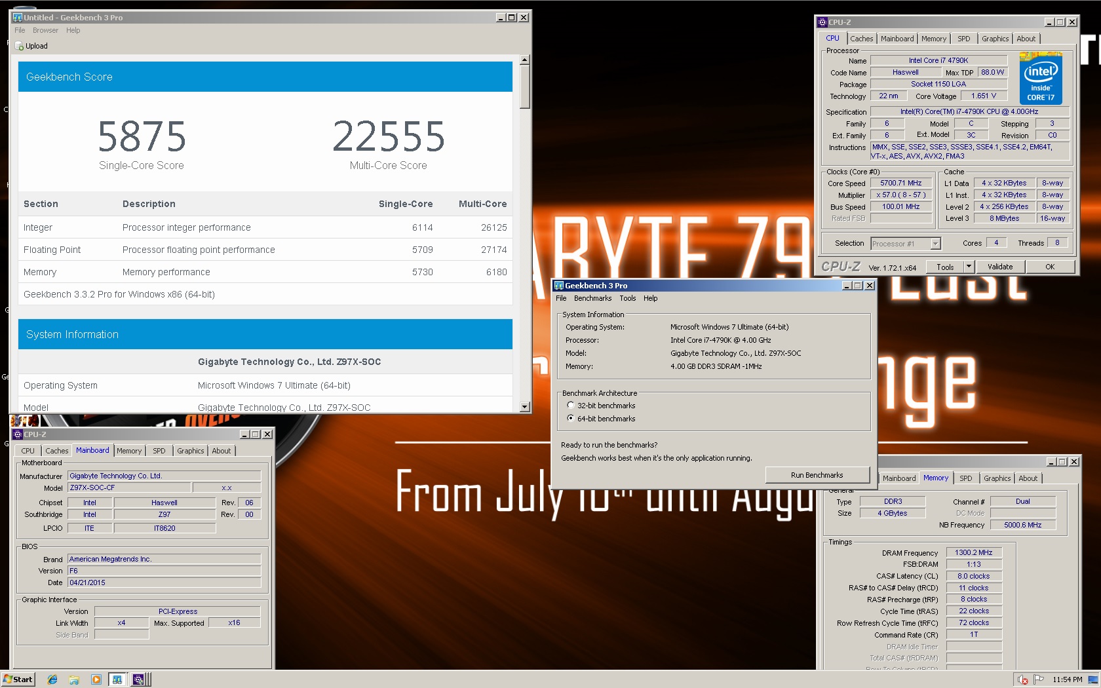Switch to the Graphics tab in top-right CPU-Z

[x=995, y=39]
